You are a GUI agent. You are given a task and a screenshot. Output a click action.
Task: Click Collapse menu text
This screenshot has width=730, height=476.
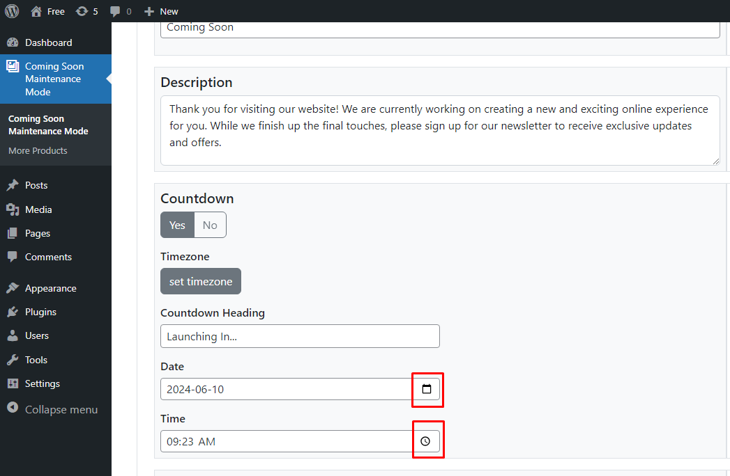61,409
